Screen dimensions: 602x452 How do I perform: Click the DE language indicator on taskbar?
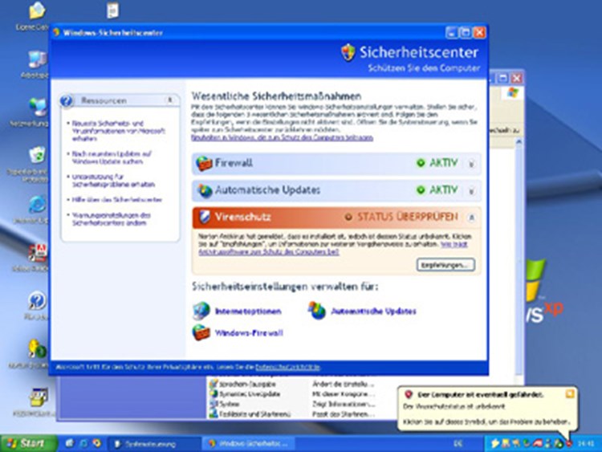pos(458,443)
